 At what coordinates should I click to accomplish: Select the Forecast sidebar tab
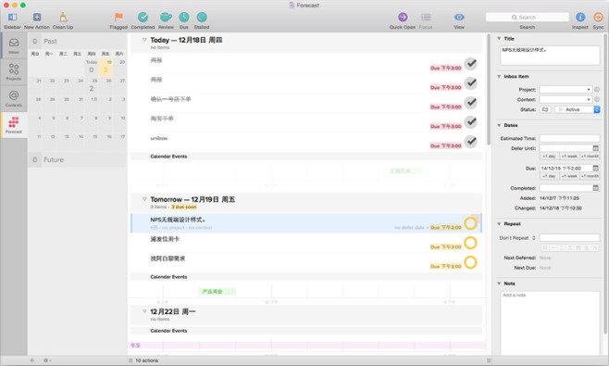(14, 125)
